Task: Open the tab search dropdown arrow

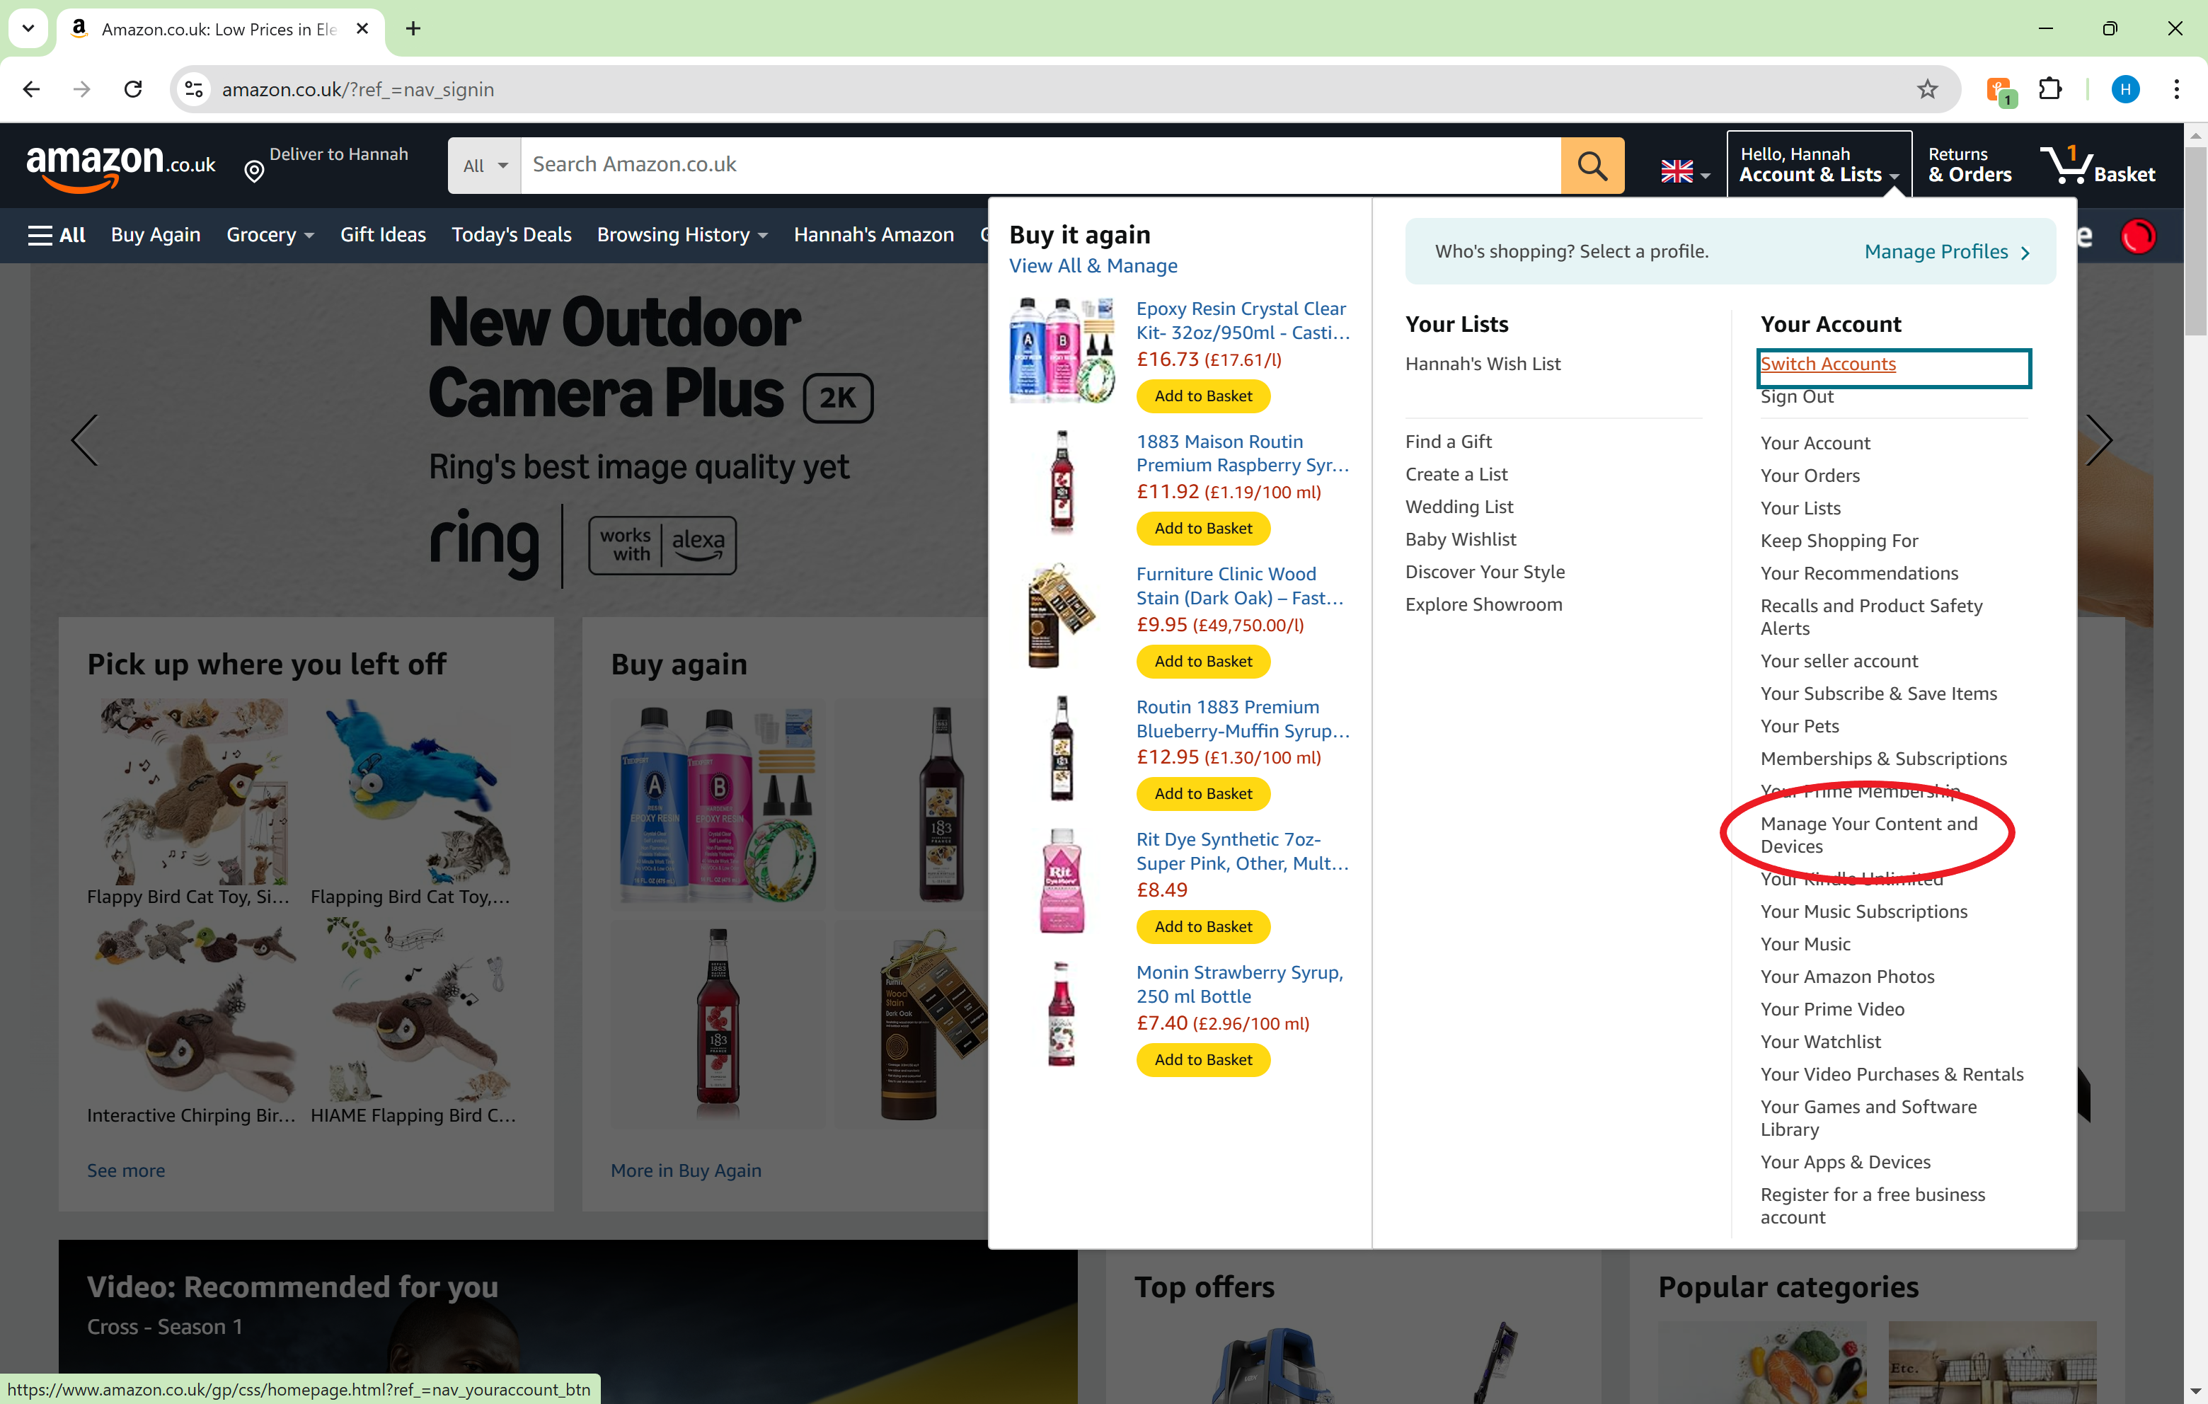Action: coord(28,28)
